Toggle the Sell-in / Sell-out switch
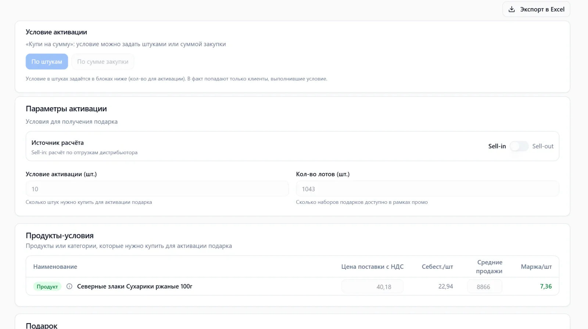The image size is (588, 329). pyautogui.click(x=519, y=146)
